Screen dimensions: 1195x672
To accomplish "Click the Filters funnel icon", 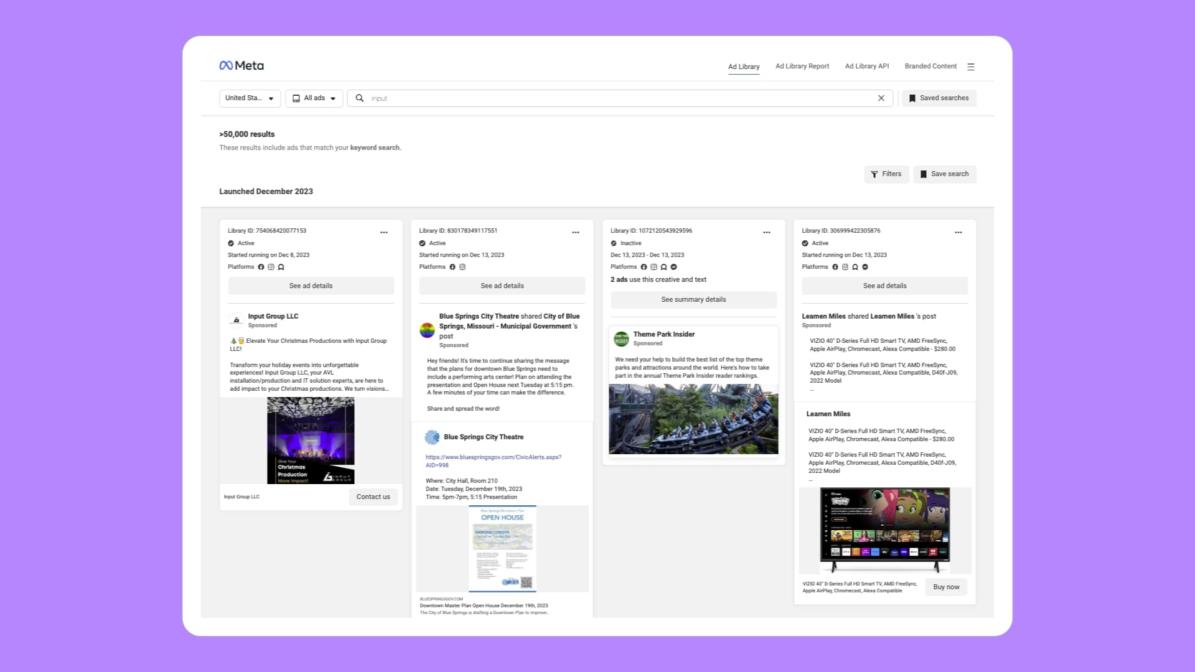I will (x=874, y=174).
